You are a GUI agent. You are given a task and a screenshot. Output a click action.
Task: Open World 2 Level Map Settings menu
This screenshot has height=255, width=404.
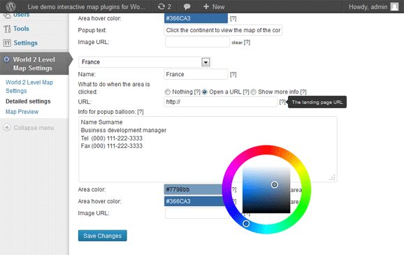click(34, 64)
